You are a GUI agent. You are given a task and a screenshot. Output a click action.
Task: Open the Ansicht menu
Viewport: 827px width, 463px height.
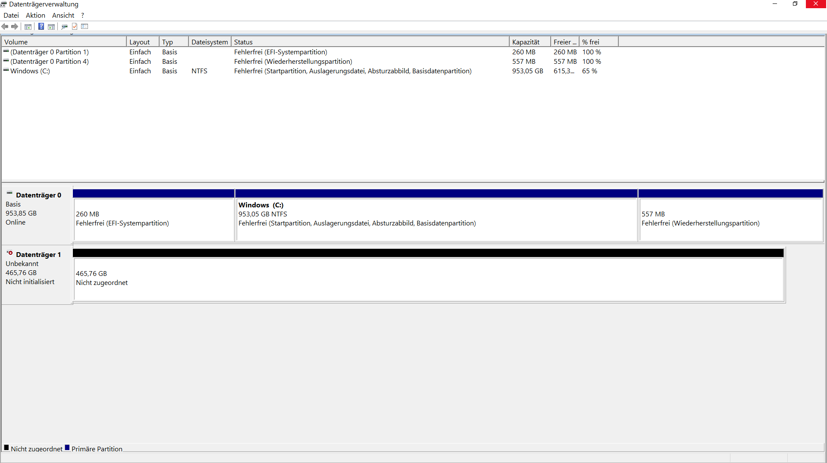click(x=63, y=16)
